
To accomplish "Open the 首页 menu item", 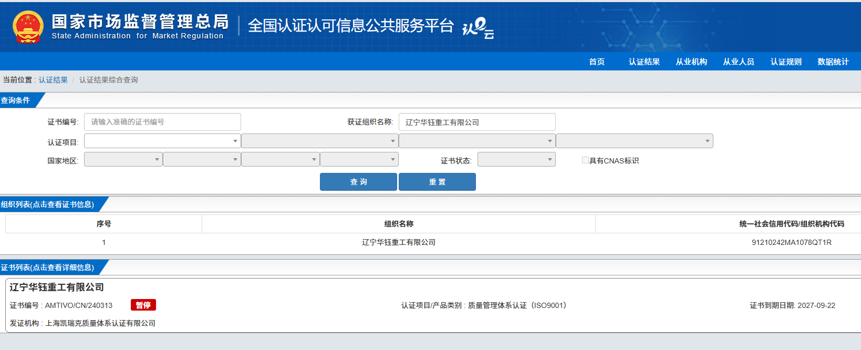I will (597, 61).
